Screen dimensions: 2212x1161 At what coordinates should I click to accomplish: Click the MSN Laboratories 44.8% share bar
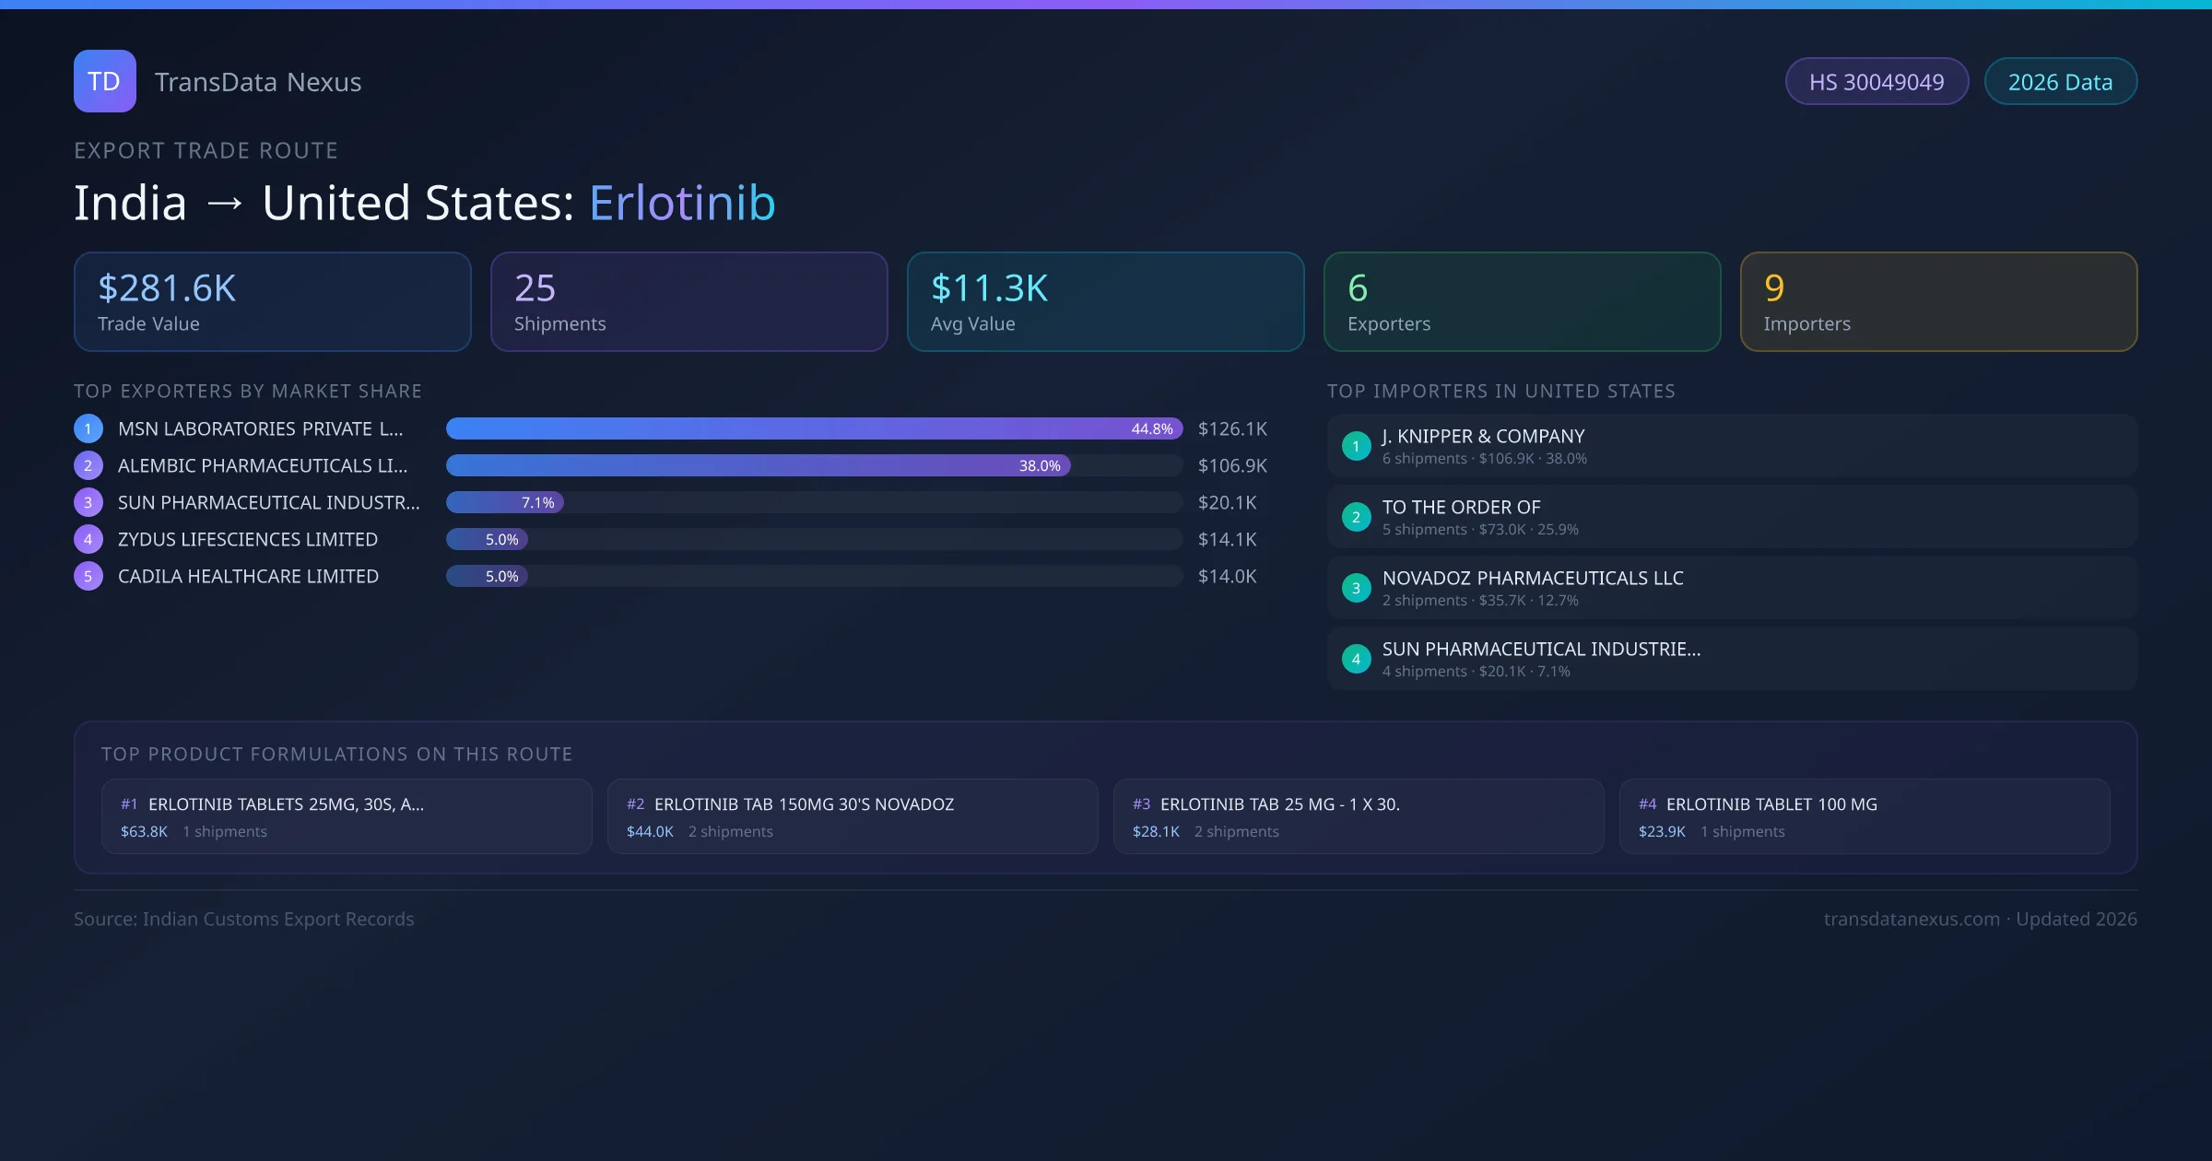tap(813, 428)
